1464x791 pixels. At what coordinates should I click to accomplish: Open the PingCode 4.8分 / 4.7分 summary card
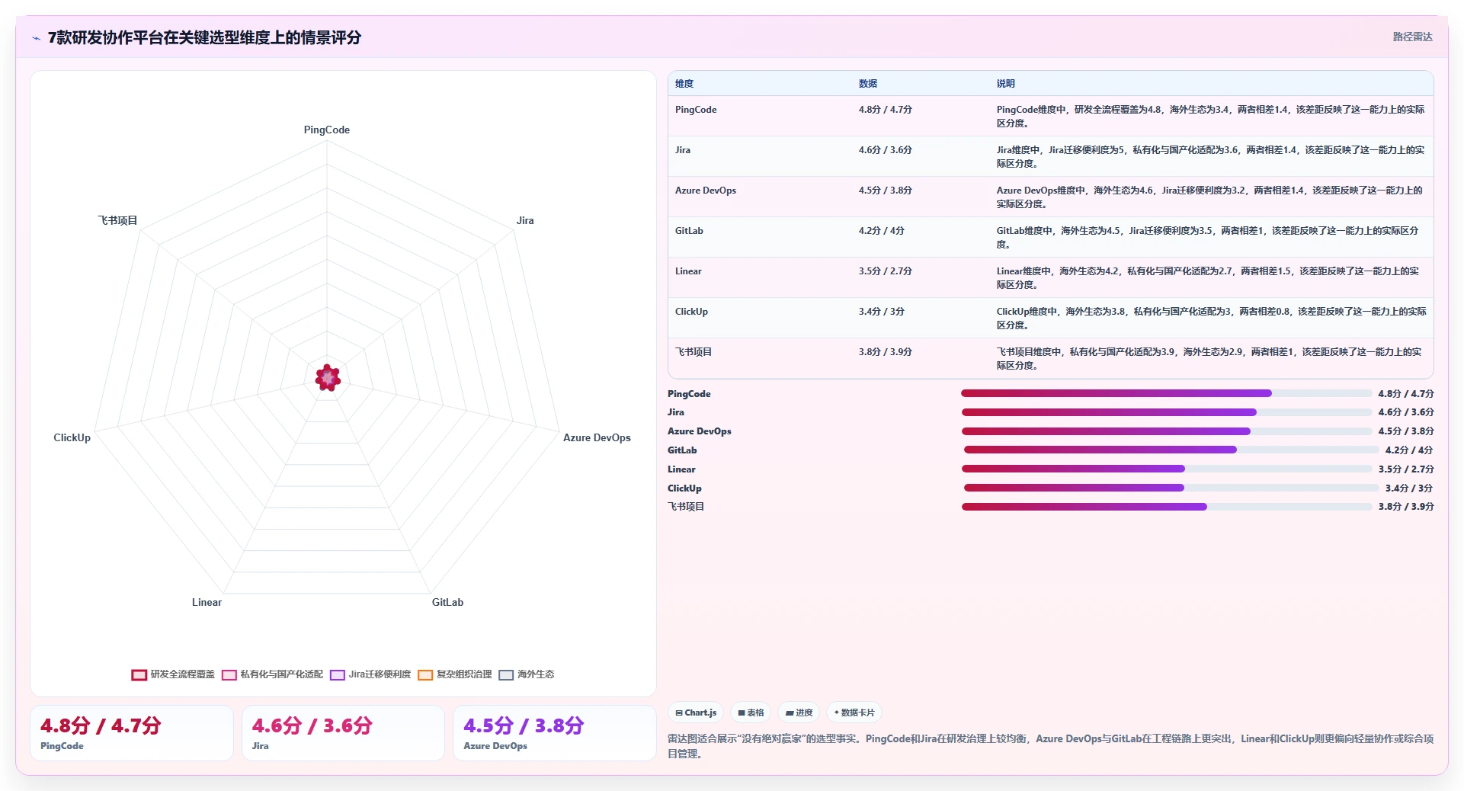(132, 733)
